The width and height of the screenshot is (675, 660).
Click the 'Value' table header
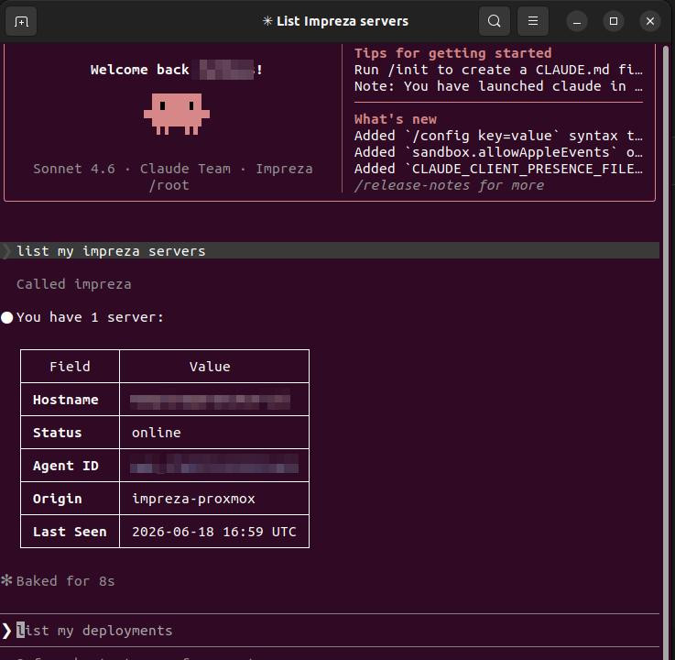coord(214,366)
